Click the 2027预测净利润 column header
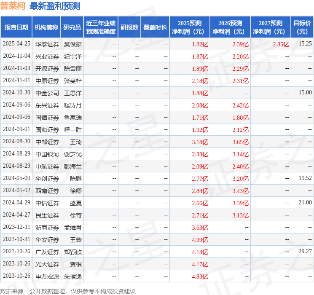The image size is (314, 295). click(271, 27)
